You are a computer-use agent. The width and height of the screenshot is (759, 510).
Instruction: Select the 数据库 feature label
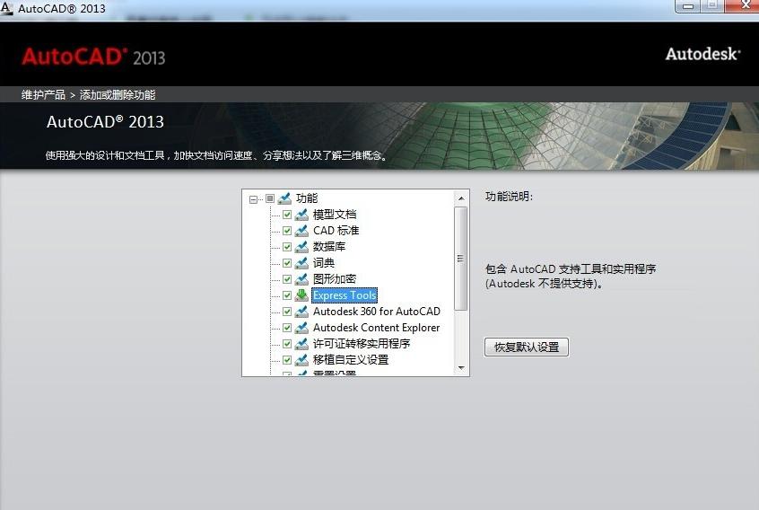pos(329,247)
